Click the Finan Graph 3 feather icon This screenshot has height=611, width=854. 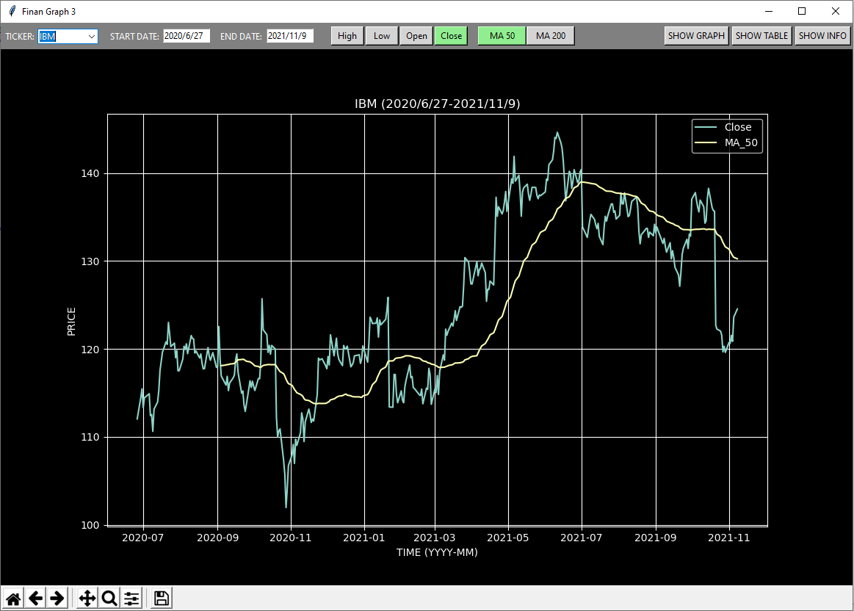pos(12,11)
